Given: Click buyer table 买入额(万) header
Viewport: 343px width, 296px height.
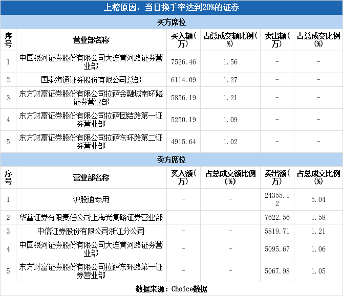Looking at the screenshot, I should [183, 40].
